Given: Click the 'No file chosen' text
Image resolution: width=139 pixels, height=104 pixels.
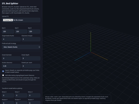Looking at the screenshot, I should click(x=18, y=20).
